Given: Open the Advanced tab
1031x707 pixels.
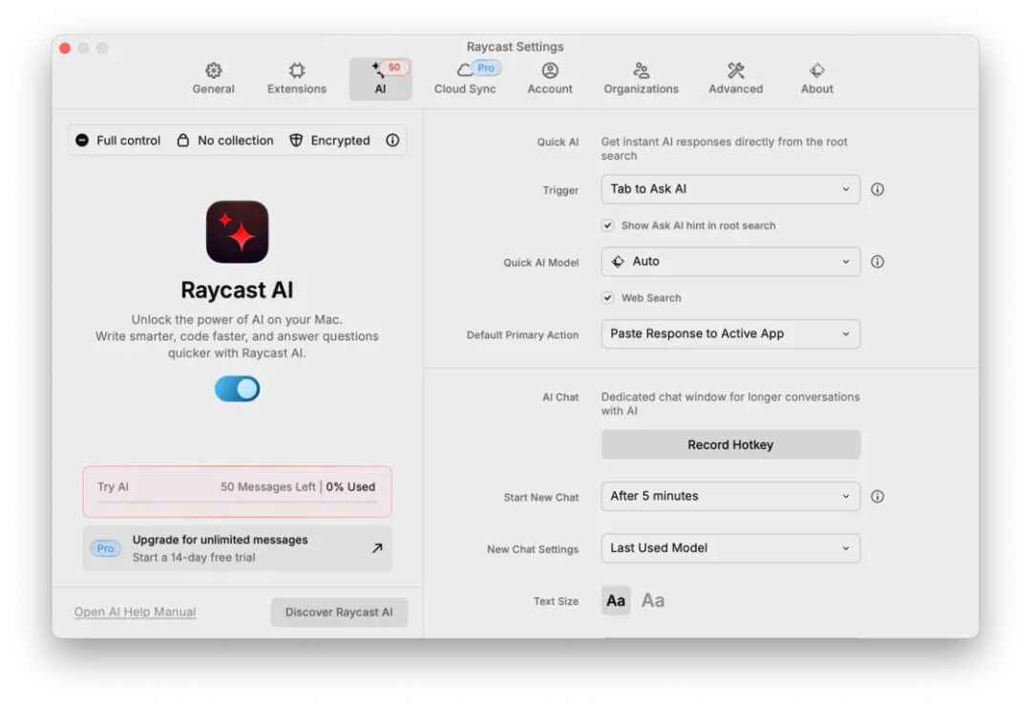Looking at the screenshot, I should (736, 78).
